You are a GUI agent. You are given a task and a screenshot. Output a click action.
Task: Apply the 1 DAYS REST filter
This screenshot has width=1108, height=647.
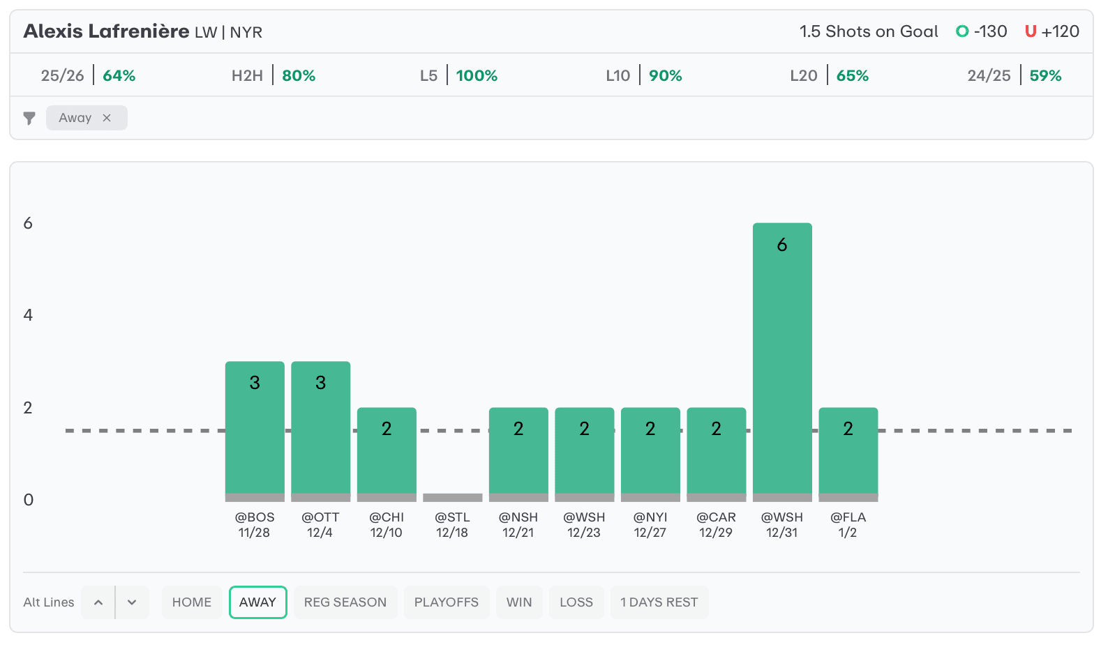pyautogui.click(x=659, y=602)
